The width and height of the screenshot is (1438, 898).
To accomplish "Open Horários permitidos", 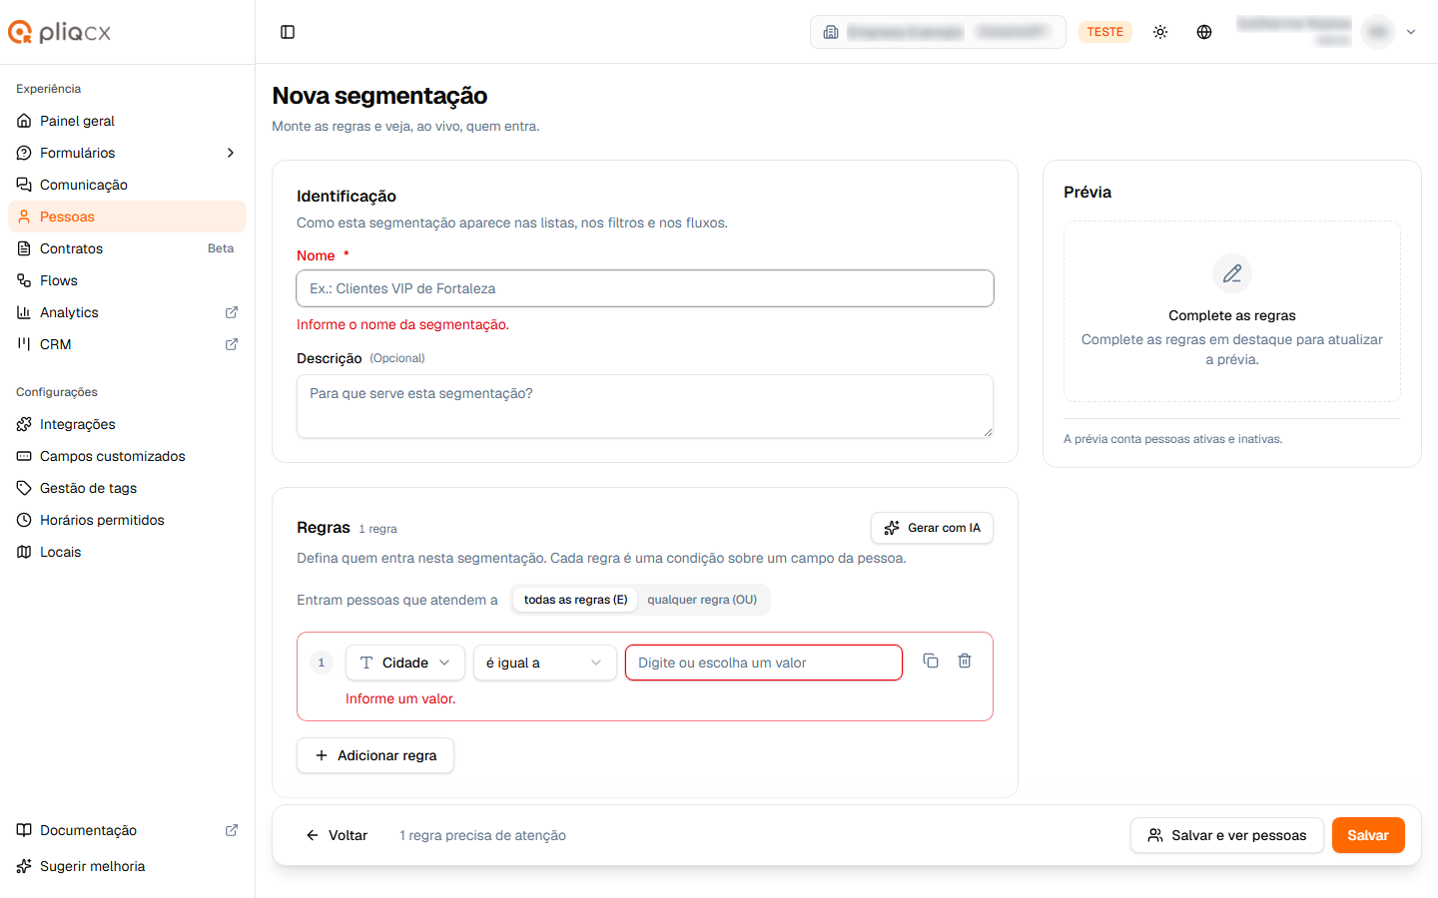I will pos(127,520).
